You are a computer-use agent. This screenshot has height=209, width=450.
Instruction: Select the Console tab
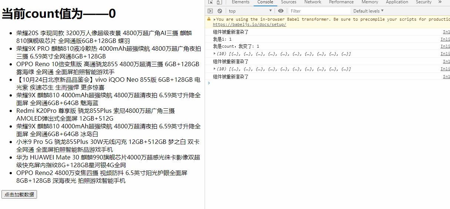click(265, 2)
